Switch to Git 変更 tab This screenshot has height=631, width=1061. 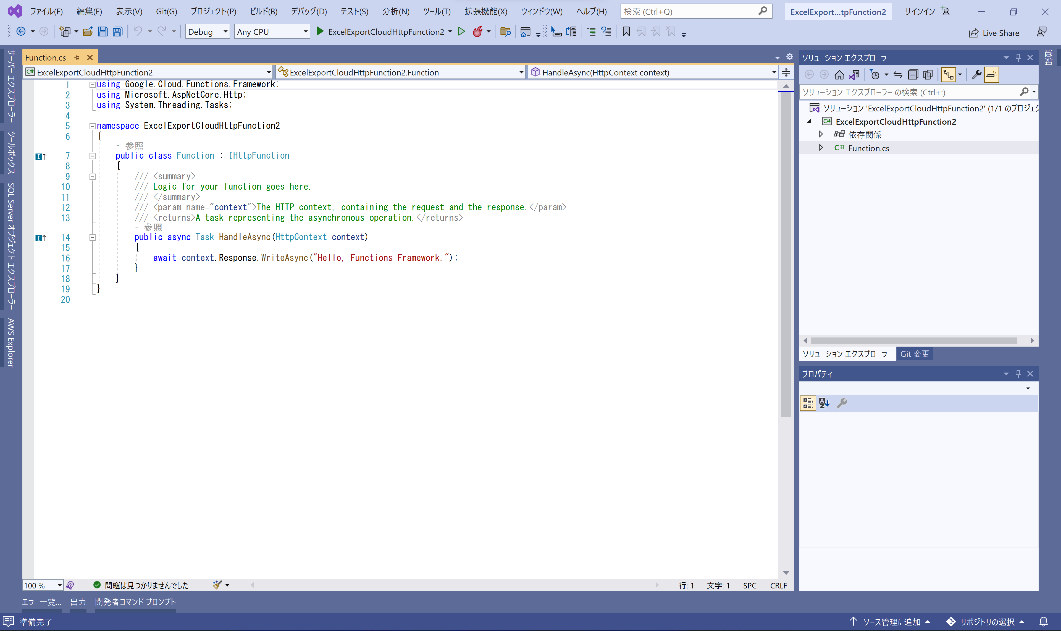[x=915, y=354]
